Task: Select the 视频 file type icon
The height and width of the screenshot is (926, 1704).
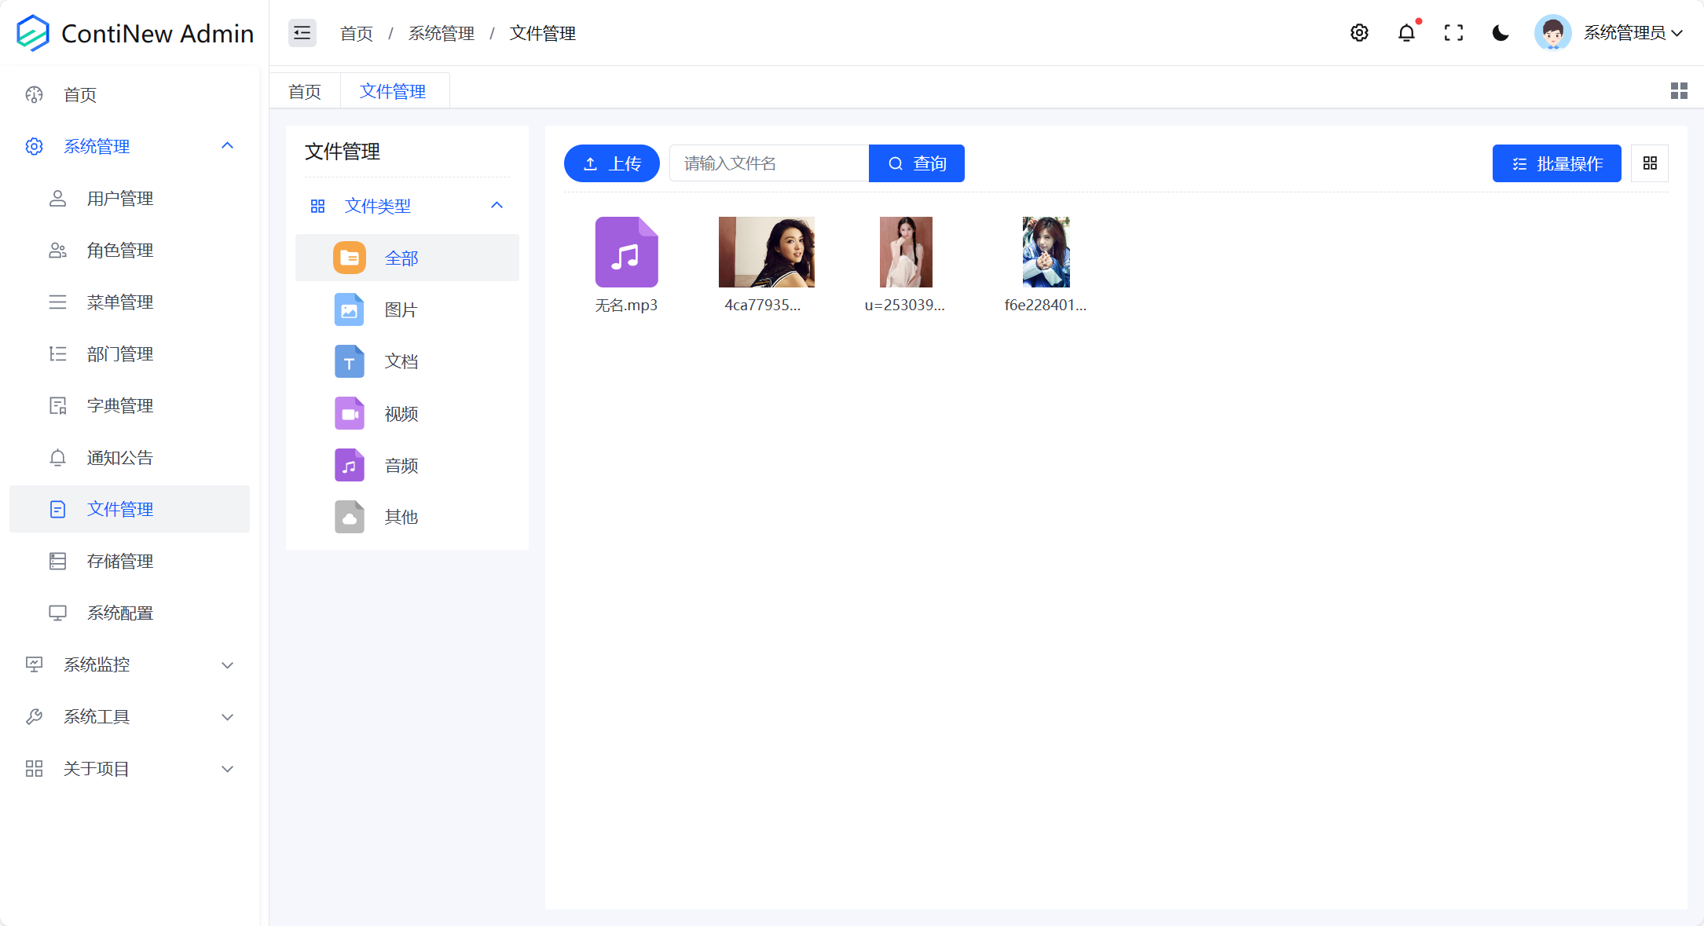Action: click(349, 413)
